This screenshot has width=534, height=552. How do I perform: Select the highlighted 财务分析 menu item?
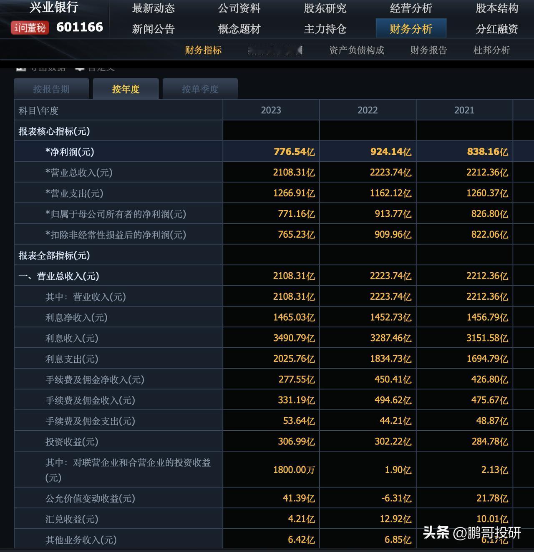click(x=411, y=28)
